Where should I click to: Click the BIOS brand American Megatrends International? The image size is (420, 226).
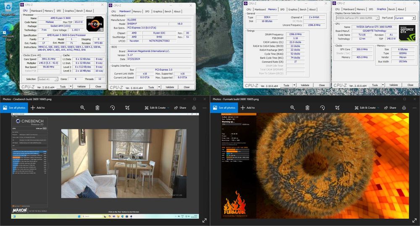coord(159,51)
